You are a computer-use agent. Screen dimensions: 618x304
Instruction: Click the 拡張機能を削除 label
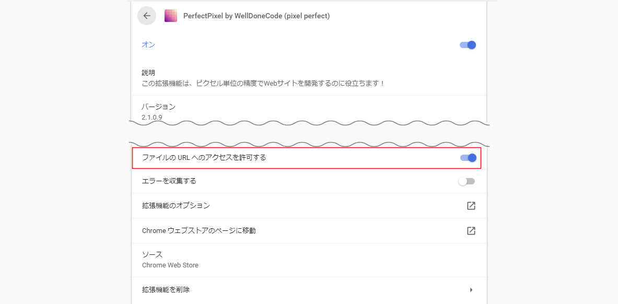(166, 289)
